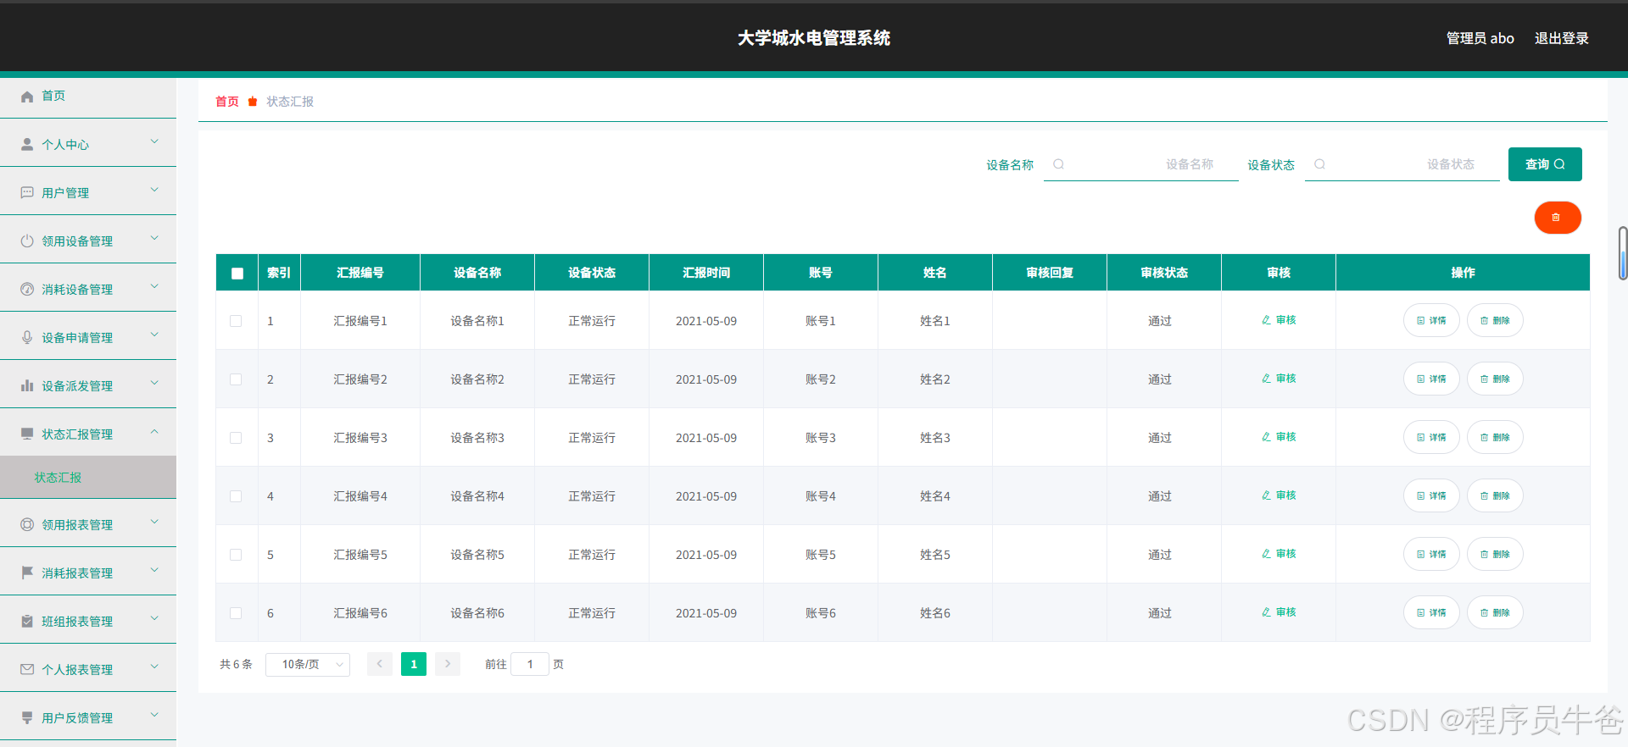
Task: Click the icon next to 用户反馈管理
Action: (27, 718)
